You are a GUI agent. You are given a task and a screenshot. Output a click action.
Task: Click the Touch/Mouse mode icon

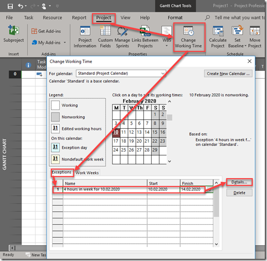tap(44, 6)
